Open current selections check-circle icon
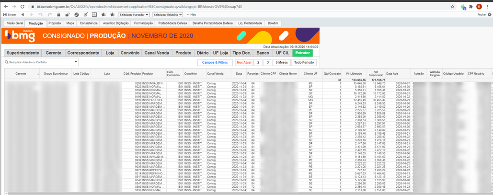The width and height of the screenshot is (493, 195). tap(76, 14)
